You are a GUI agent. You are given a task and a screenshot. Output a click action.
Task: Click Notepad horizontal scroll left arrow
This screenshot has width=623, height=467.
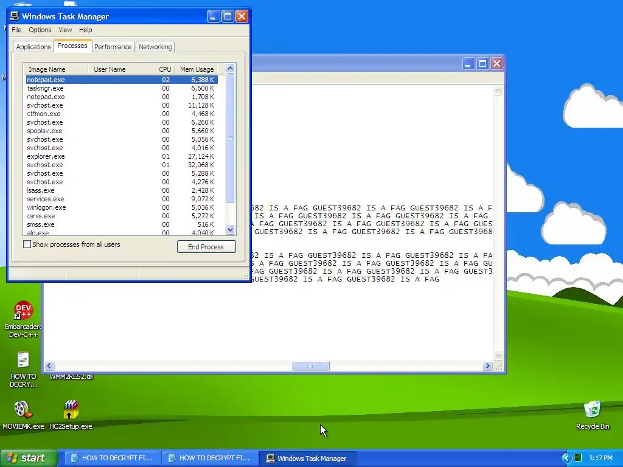[x=49, y=365]
